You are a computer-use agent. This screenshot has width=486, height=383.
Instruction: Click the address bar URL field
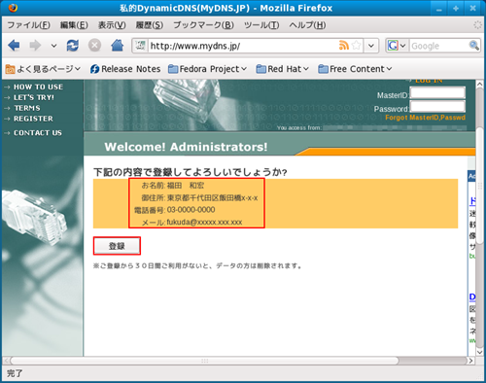243,46
